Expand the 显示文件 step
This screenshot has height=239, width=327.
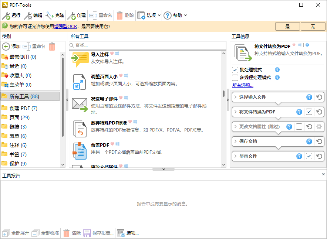click(236, 156)
